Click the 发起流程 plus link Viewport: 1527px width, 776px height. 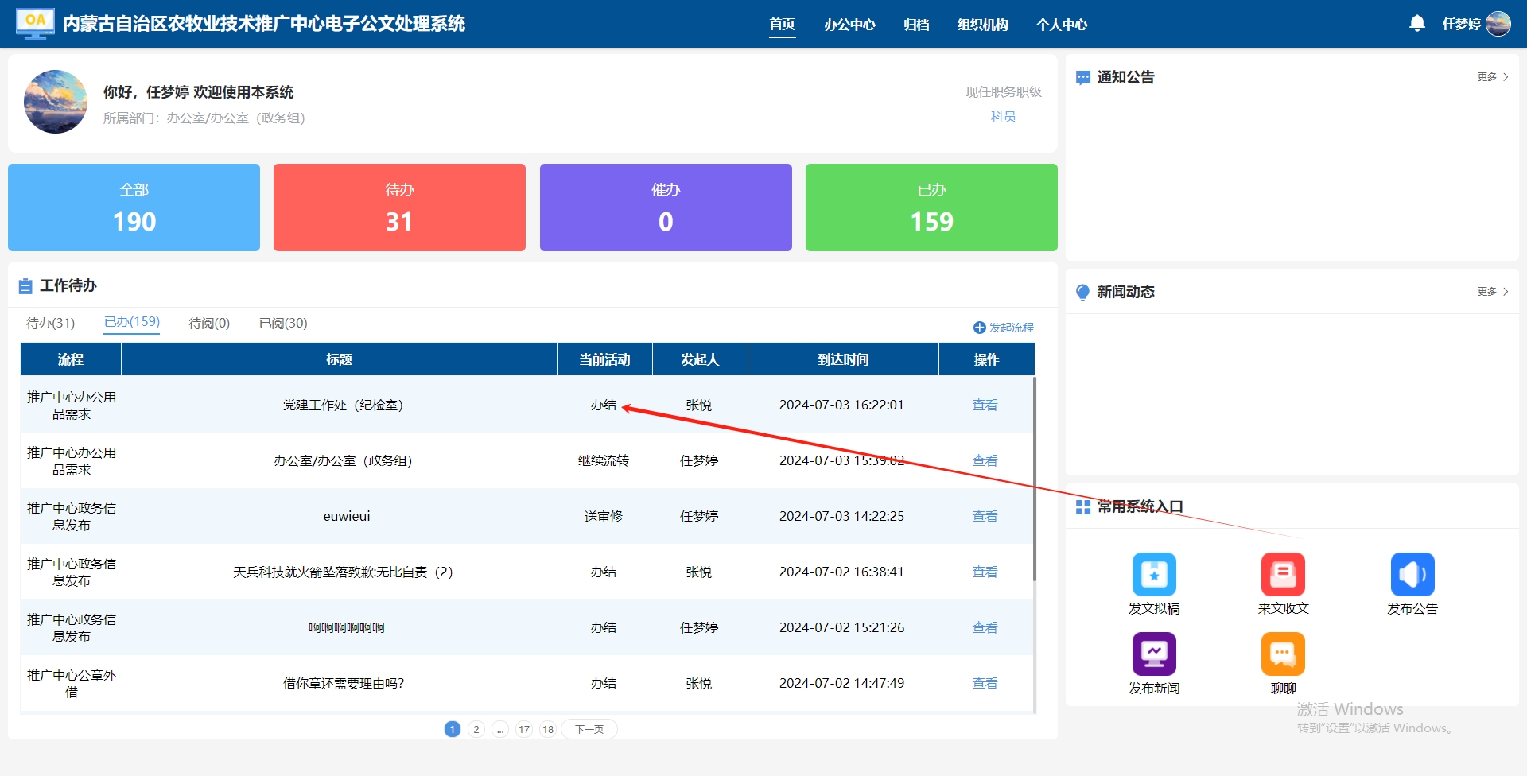click(x=1004, y=328)
